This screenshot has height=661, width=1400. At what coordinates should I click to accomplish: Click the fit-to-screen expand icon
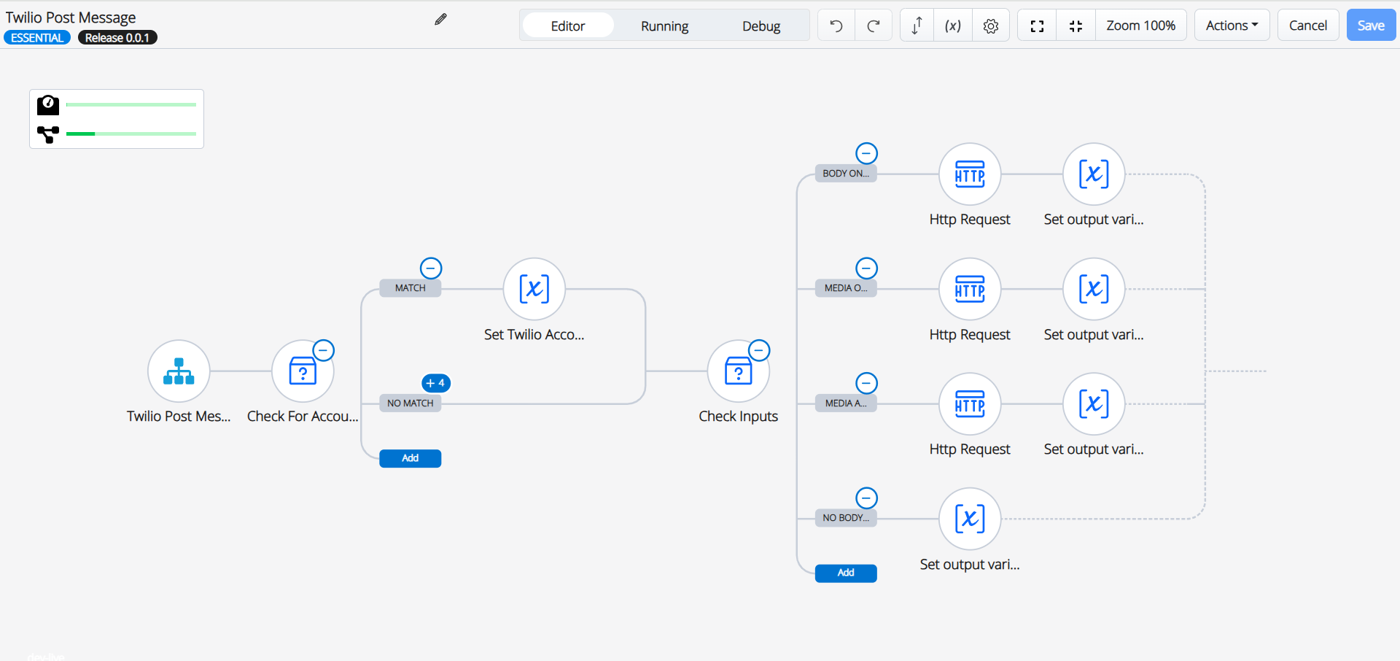(1037, 26)
